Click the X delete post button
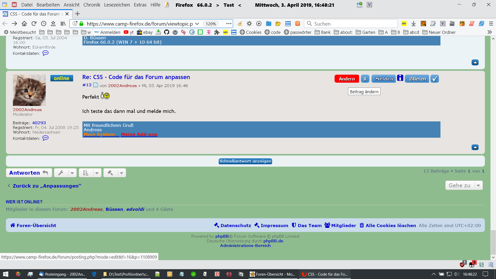This screenshot has height=279, width=496. 365,79
